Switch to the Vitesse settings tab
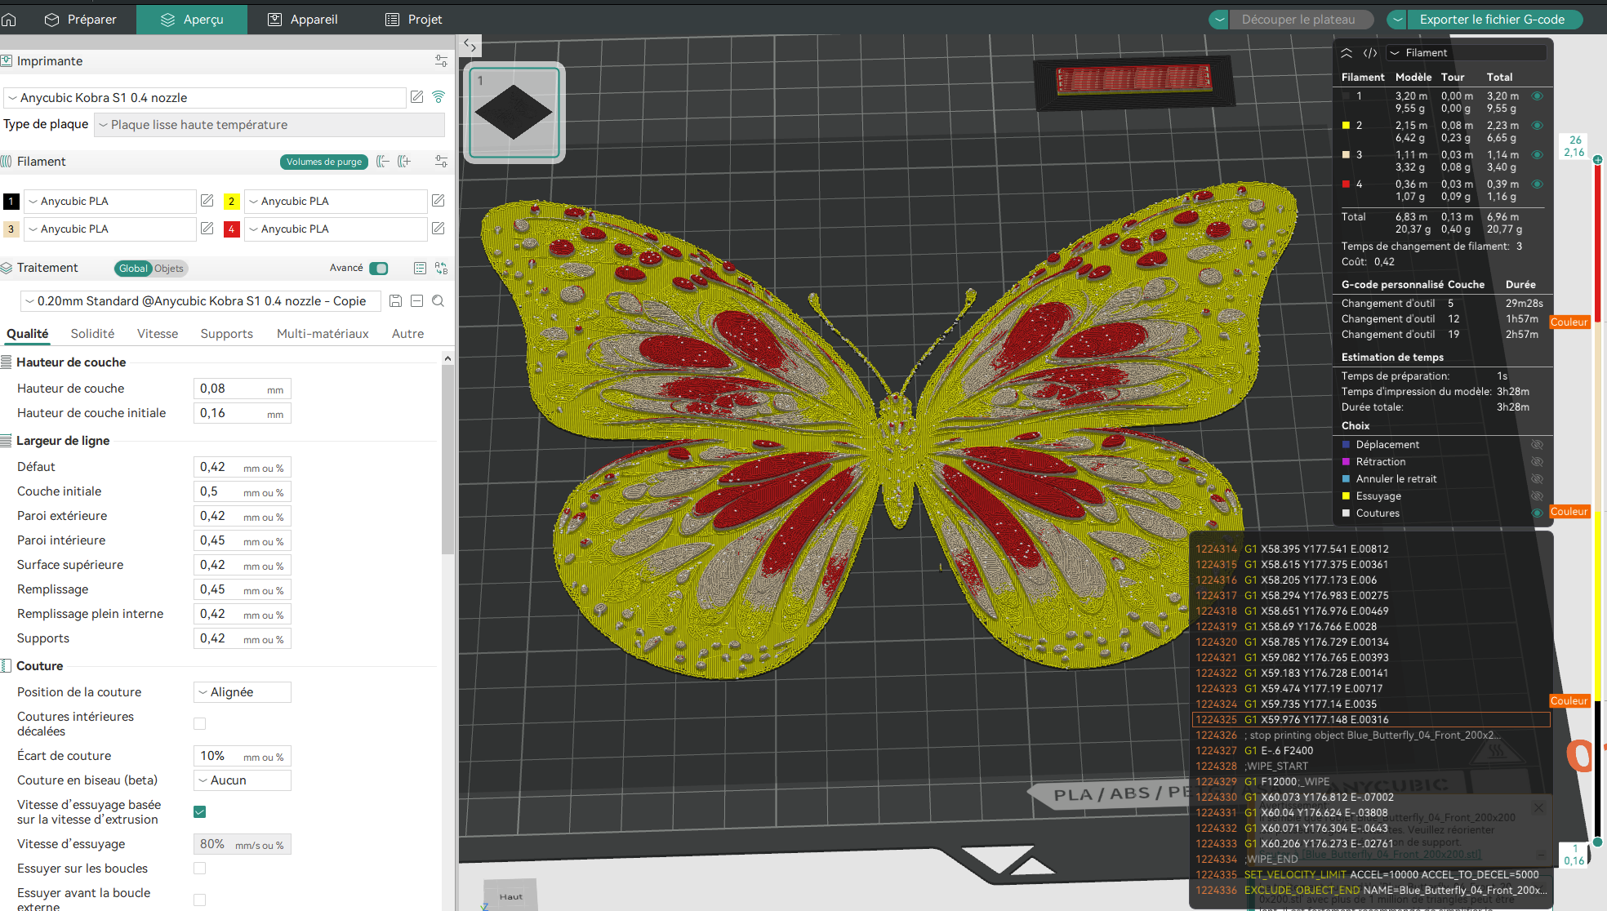Screen dimensions: 1607x911 (x=158, y=334)
